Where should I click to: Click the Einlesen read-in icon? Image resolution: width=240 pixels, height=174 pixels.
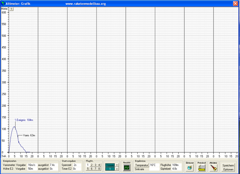pyautogui.click(x=189, y=168)
